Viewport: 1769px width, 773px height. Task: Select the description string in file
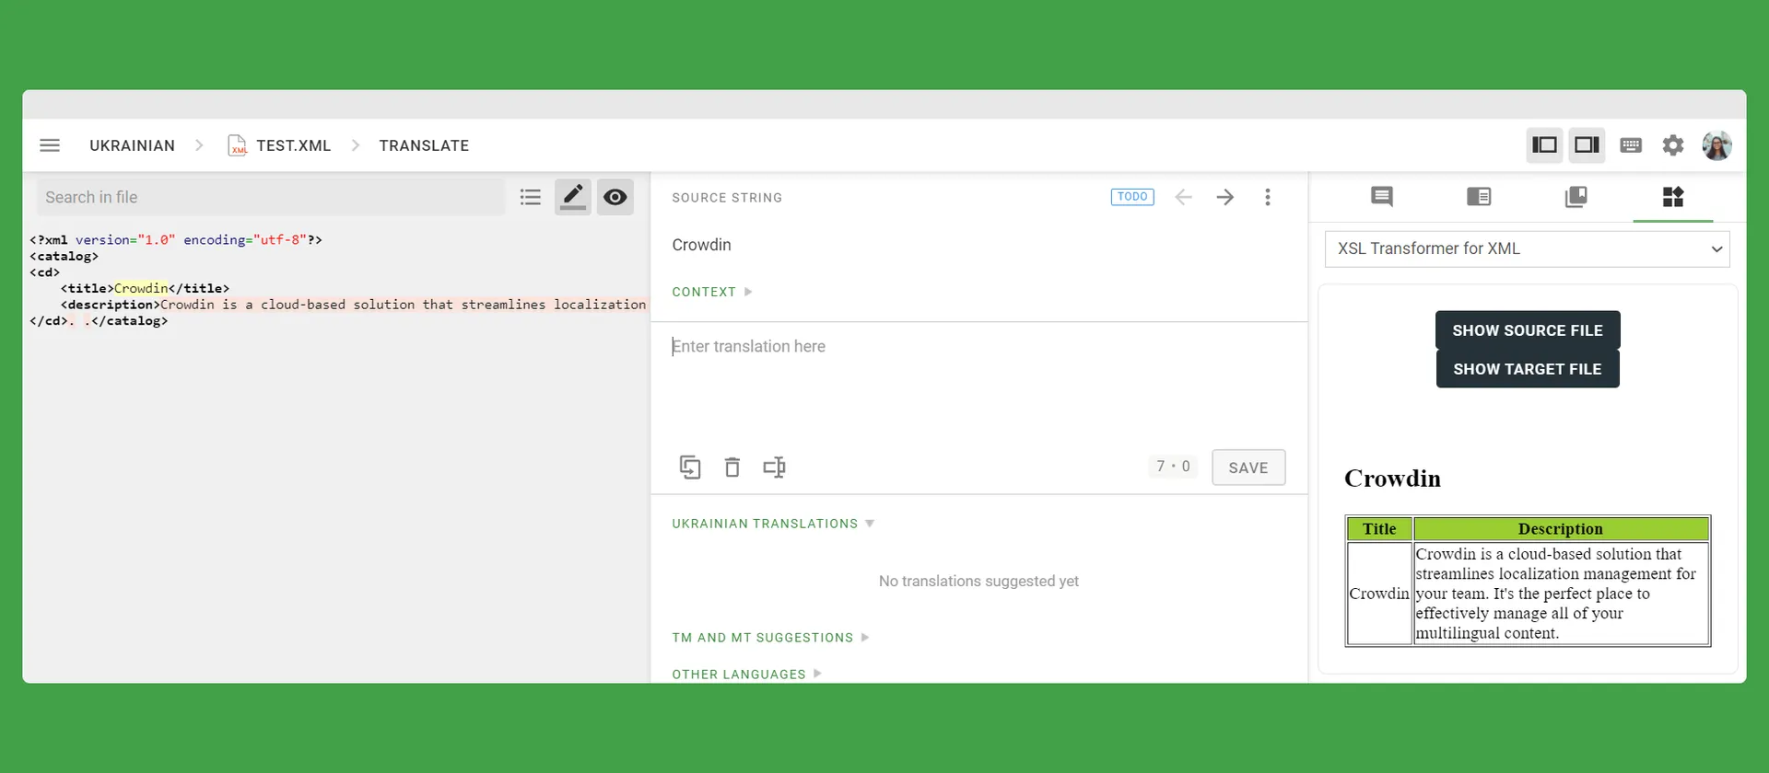pyautogui.click(x=404, y=305)
